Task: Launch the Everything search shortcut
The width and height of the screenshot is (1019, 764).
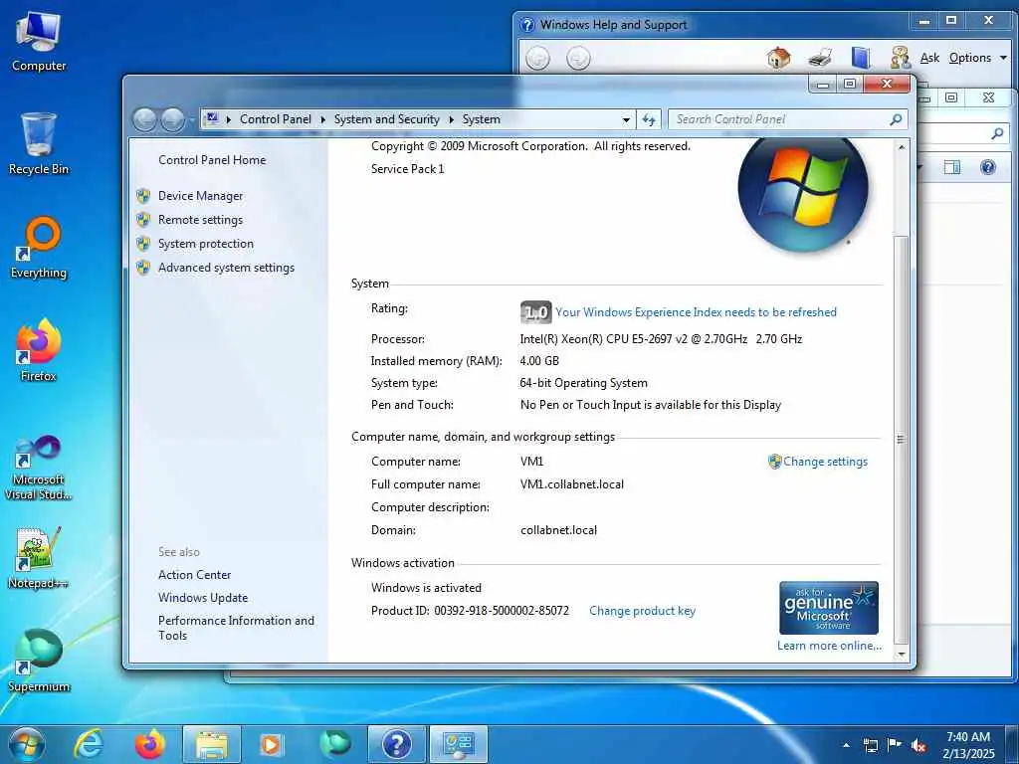Action: tap(39, 248)
